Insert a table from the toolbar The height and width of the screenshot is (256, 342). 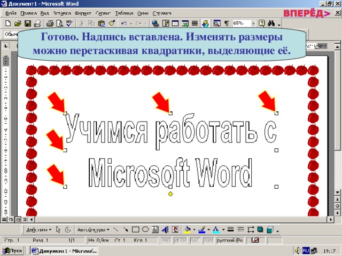coord(175,23)
